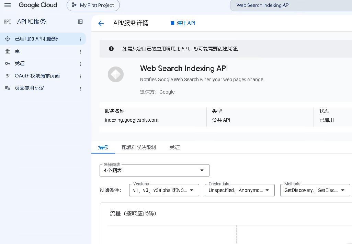Collapse the side panel with the panel icon
This screenshot has width=352, height=244.
(x=80, y=22)
